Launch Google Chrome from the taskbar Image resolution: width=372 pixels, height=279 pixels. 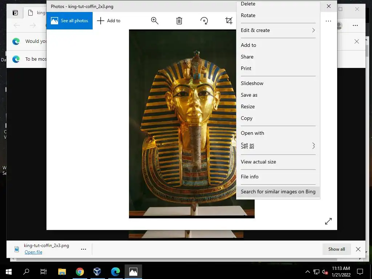pos(80,271)
